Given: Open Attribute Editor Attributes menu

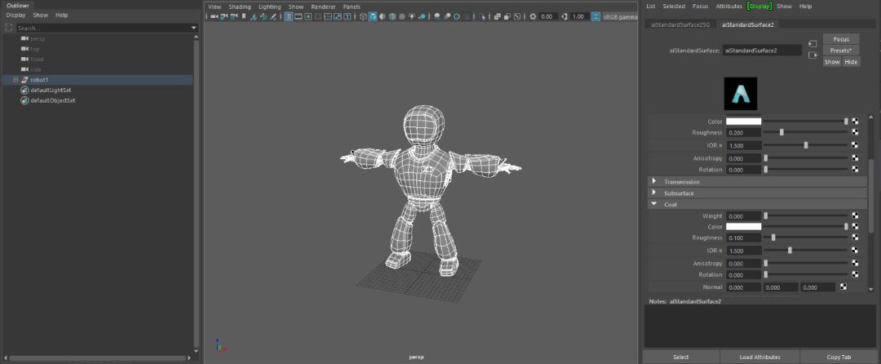Looking at the screenshot, I should pos(728,7).
